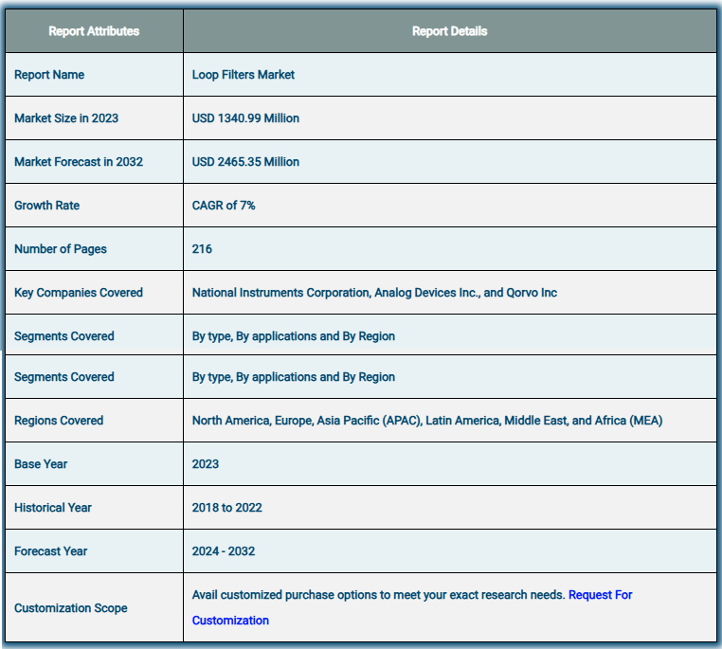This screenshot has height=649, width=722.
Task: Click the 'Avail customized purchase options' sentence
Action: coord(378,595)
